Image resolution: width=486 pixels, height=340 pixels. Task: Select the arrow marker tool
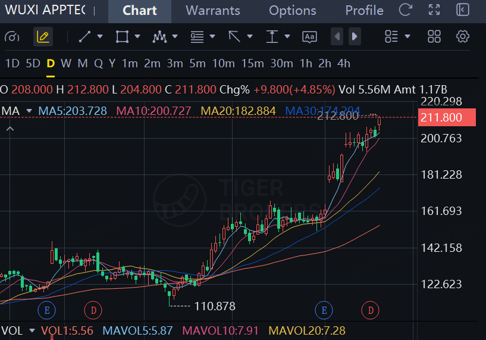234,36
